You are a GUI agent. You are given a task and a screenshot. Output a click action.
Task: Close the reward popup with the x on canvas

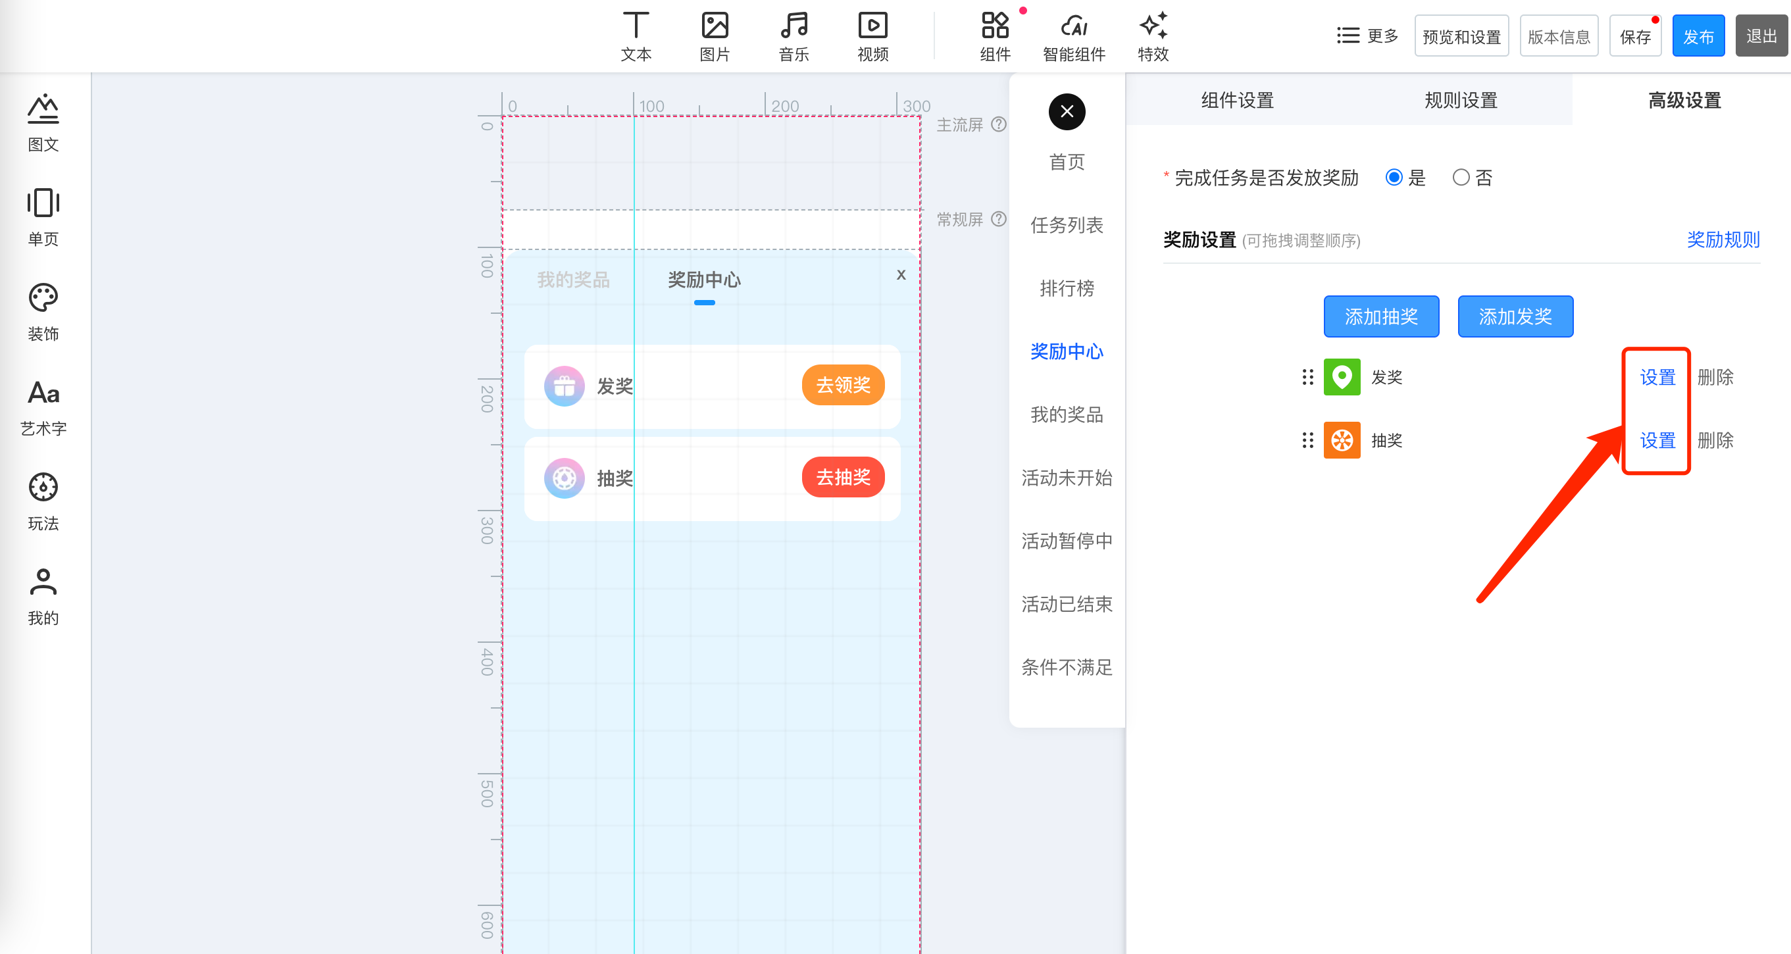901,274
